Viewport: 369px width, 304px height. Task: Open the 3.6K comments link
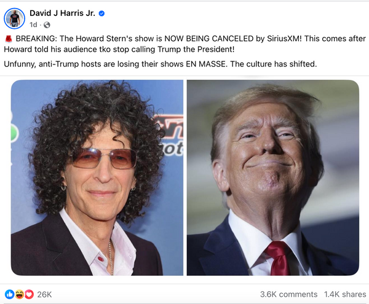(x=288, y=294)
